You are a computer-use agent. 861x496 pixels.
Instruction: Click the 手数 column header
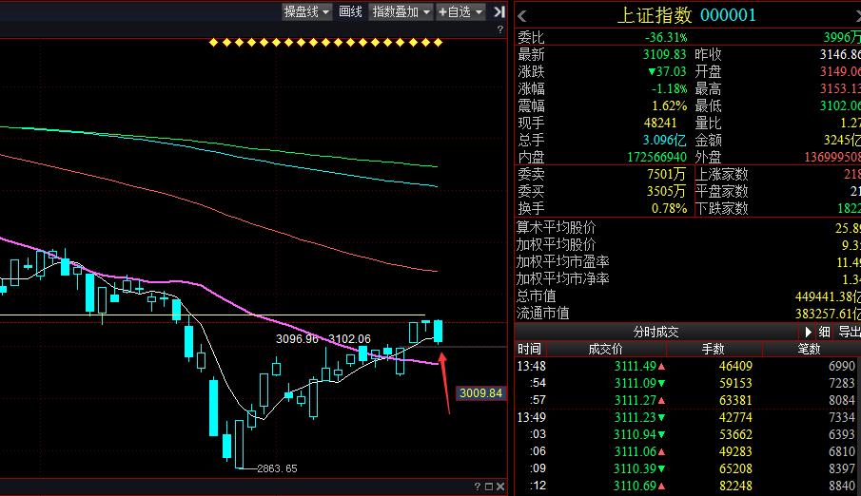[x=713, y=349]
